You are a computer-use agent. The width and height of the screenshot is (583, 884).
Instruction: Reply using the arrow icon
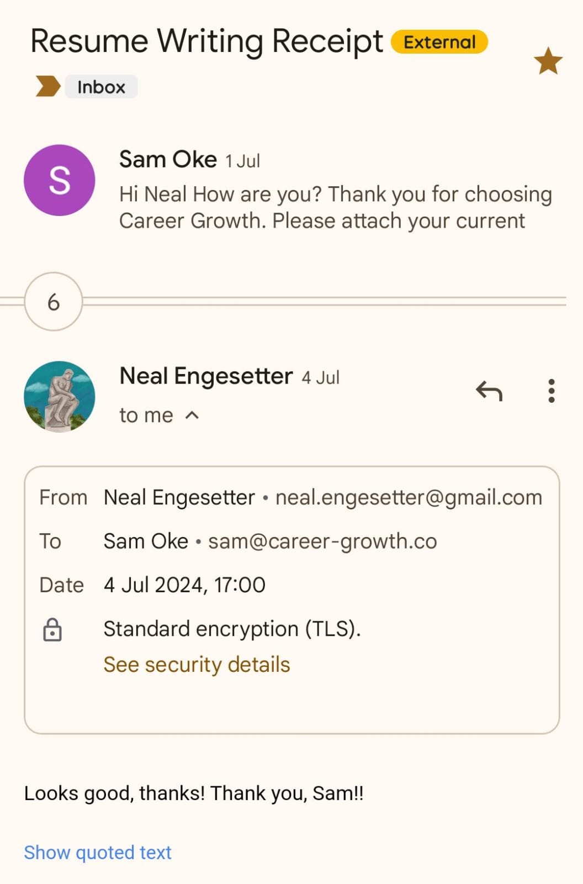coord(489,391)
